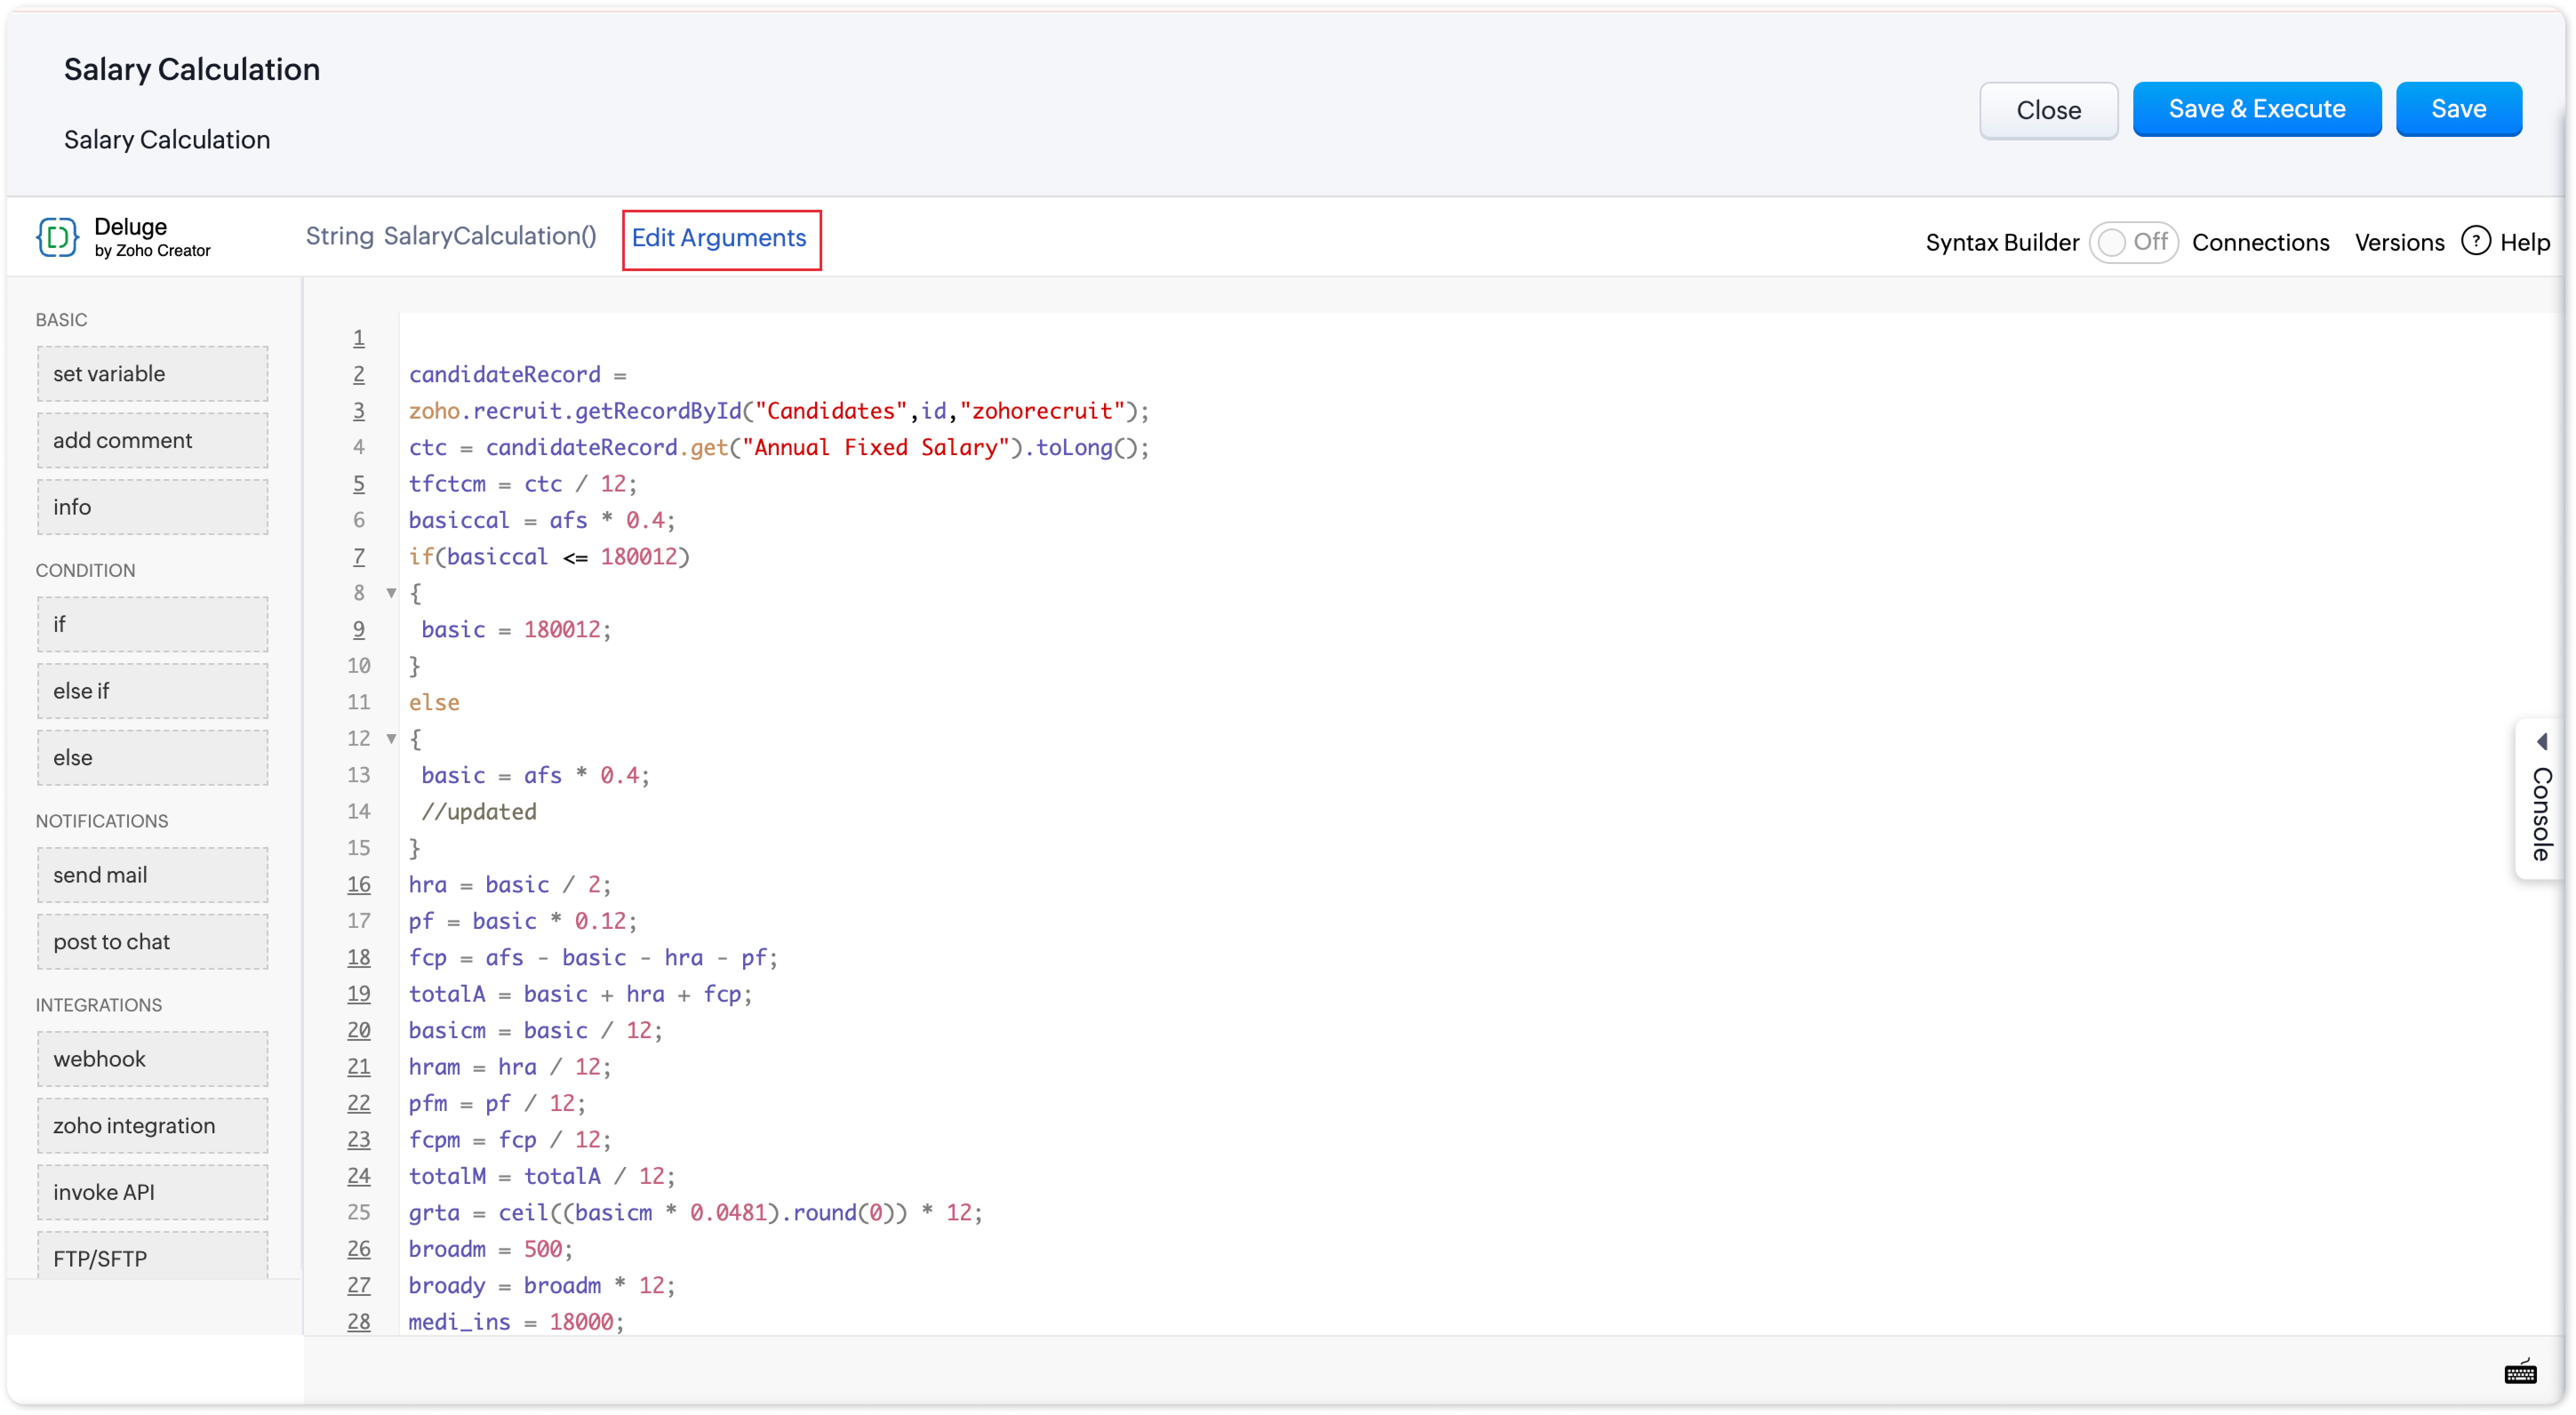Click the Help question mark icon

pos(2475,241)
